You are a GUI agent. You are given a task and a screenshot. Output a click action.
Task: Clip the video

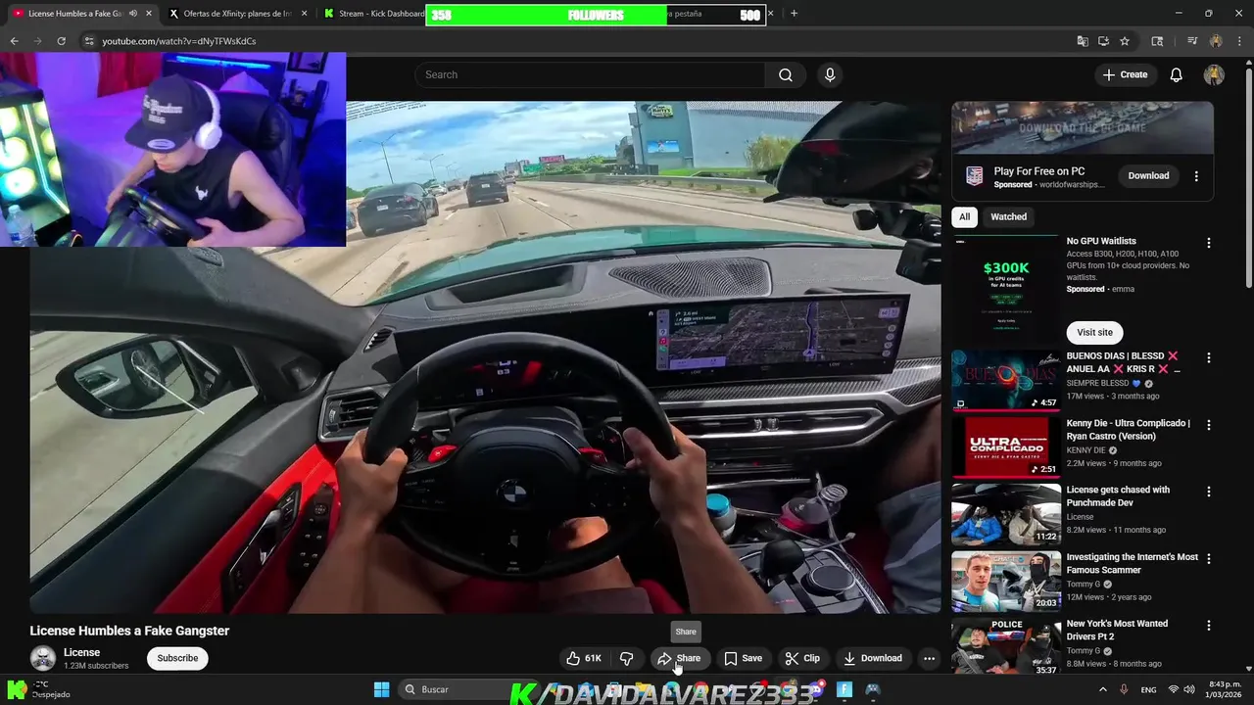[x=802, y=658]
